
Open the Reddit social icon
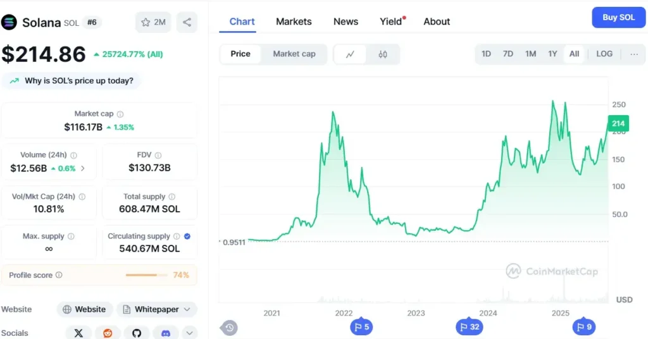click(x=108, y=333)
